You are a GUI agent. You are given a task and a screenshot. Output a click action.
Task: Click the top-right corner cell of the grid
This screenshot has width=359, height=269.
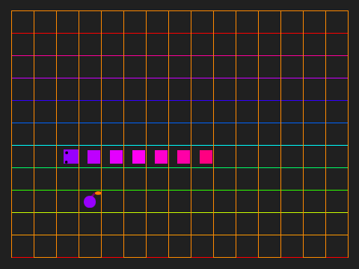tap(337, 22)
